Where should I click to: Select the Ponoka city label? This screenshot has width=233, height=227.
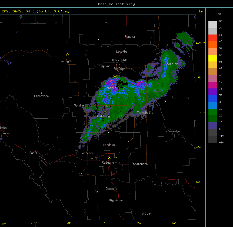pos(130,37)
